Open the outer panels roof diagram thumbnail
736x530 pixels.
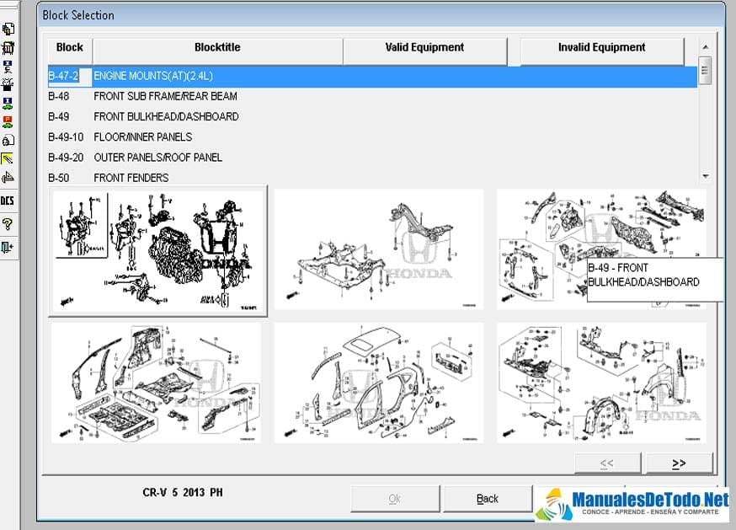[x=378, y=383]
